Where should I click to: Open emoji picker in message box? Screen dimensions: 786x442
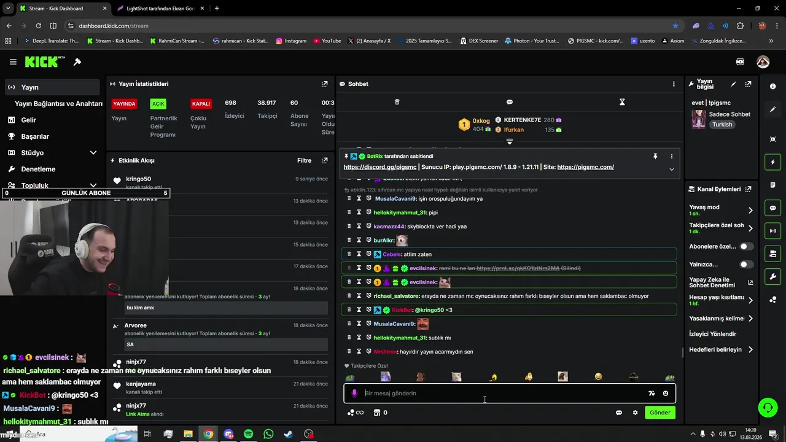click(x=666, y=394)
